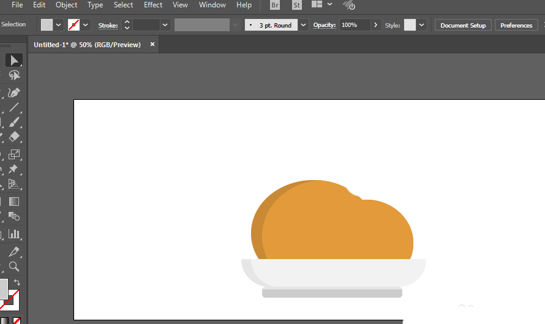Click the Document Setup button
Image resolution: width=545 pixels, height=324 pixels.
click(463, 25)
